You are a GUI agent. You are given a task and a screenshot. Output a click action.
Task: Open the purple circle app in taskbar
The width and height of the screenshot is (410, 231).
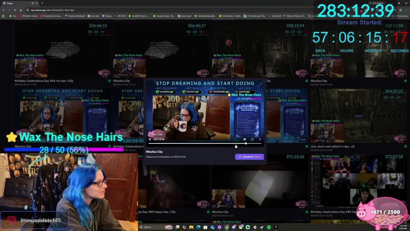pyautogui.click(x=219, y=227)
